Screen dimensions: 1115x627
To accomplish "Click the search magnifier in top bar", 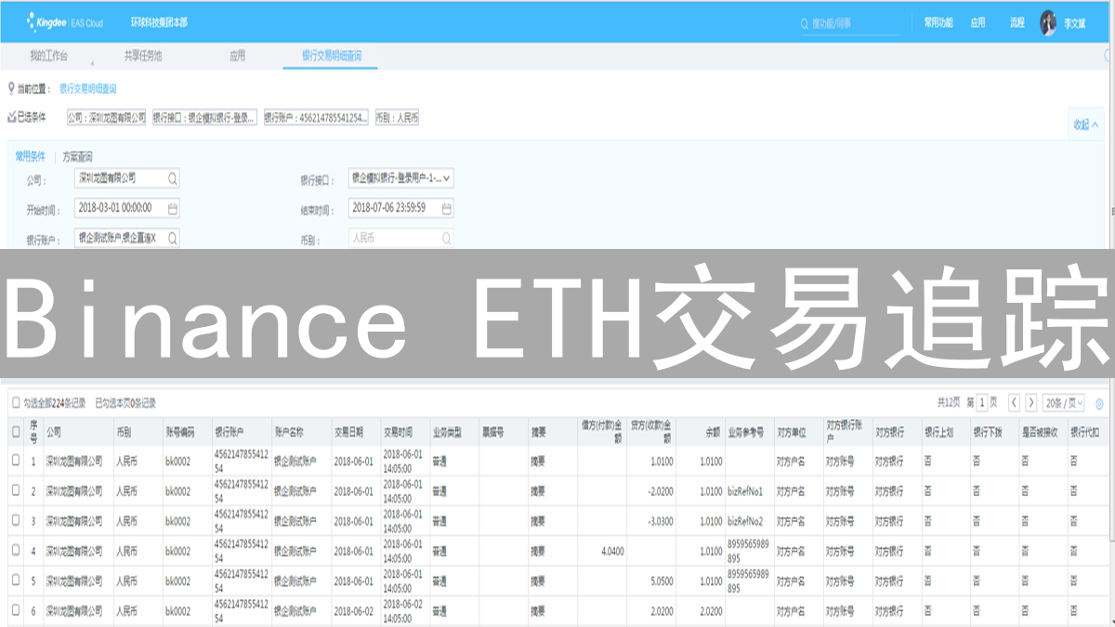I will [x=806, y=23].
